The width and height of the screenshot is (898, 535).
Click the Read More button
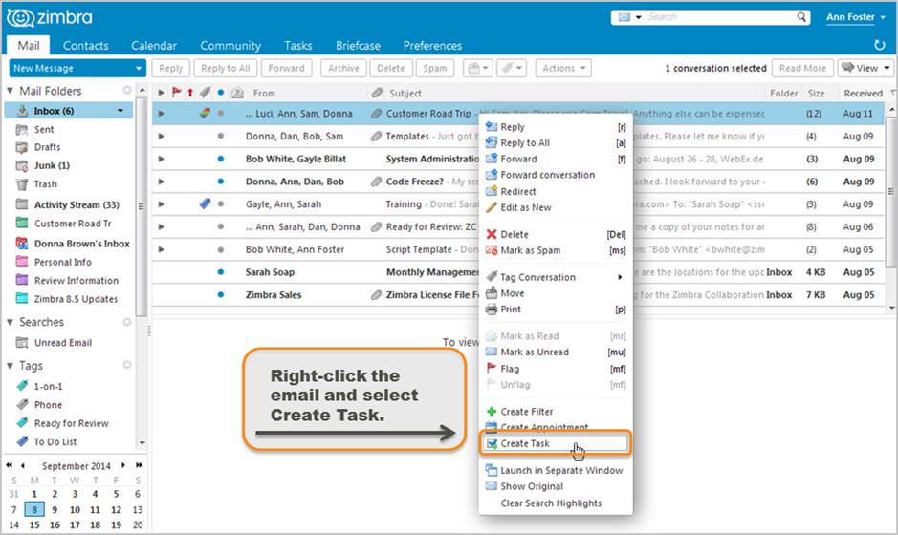(x=802, y=68)
